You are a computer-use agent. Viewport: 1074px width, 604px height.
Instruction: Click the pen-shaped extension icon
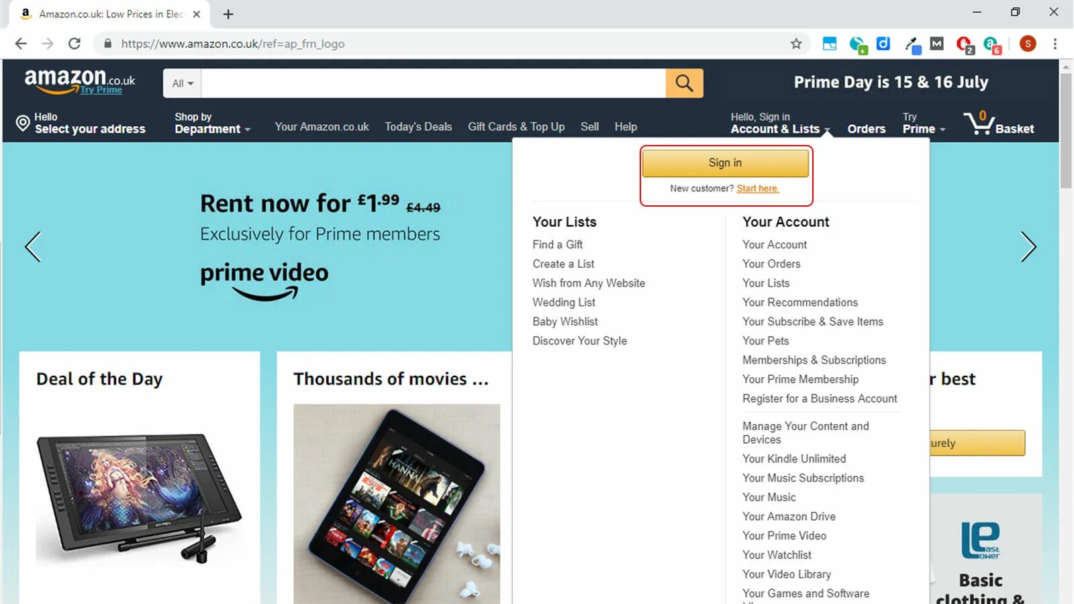pyautogui.click(x=912, y=44)
